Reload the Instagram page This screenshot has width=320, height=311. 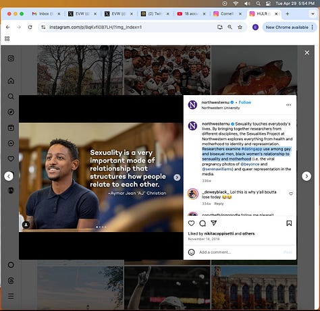(30, 27)
